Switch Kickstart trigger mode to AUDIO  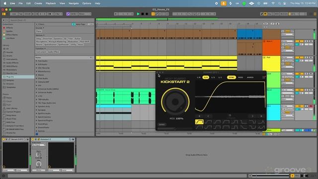(250, 78)
